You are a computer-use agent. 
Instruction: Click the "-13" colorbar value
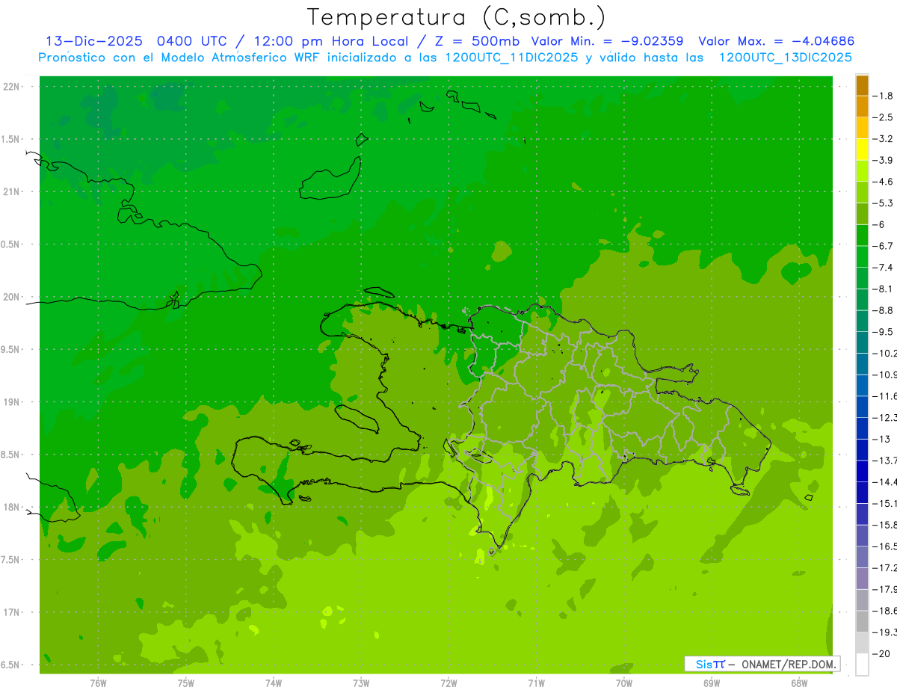(x=881, y=439)
